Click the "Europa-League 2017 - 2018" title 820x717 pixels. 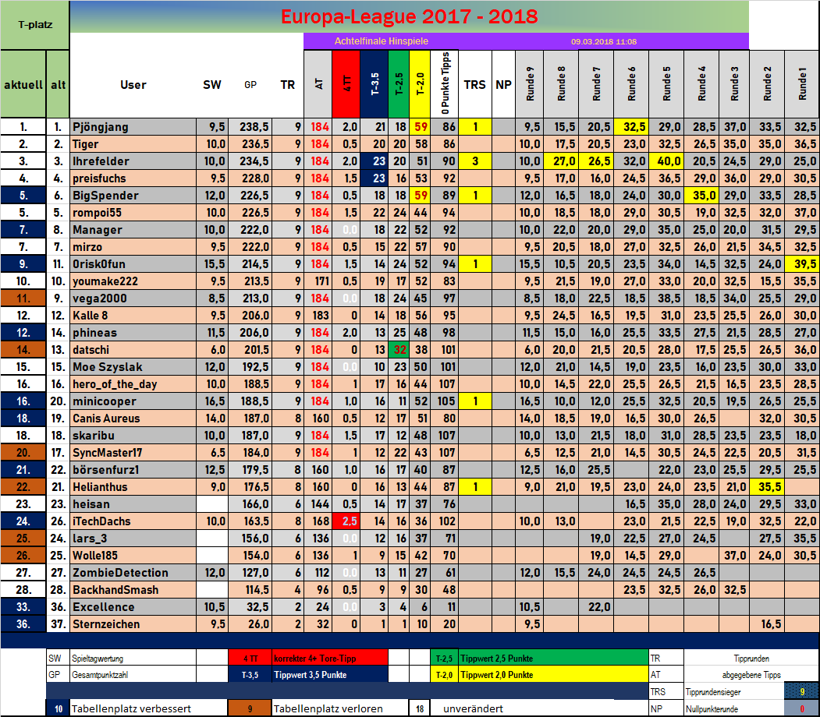[x=408, y=16]
